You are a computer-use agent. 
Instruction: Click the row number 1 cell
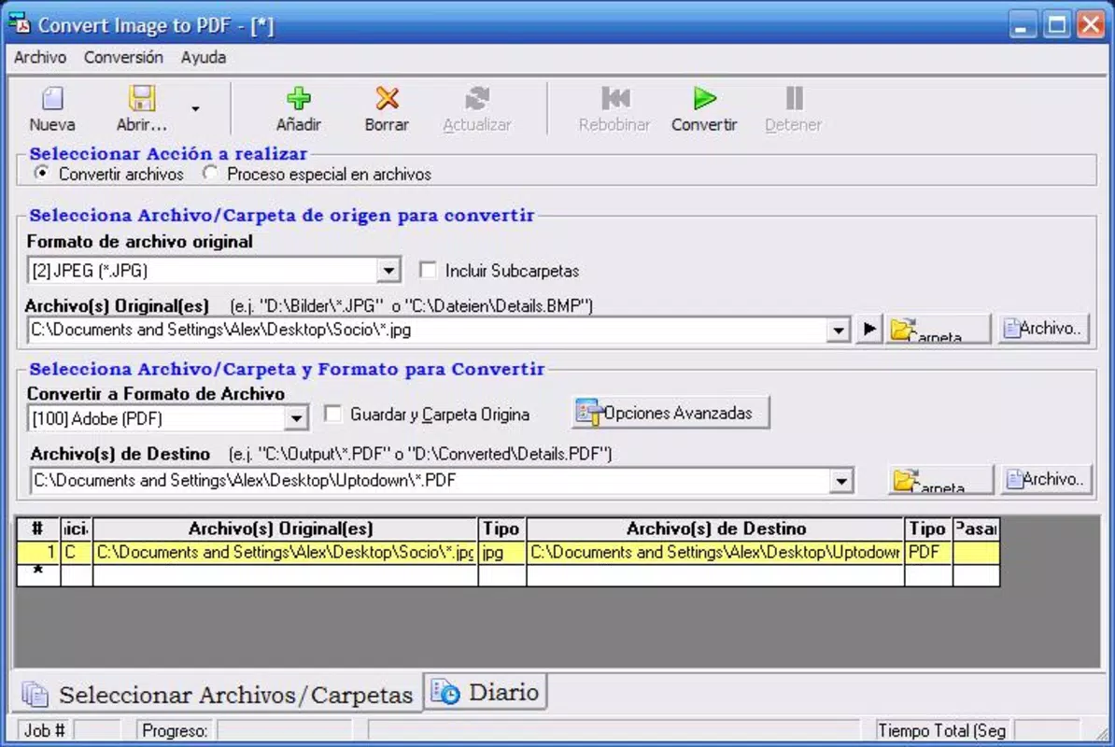click(38, 552)
